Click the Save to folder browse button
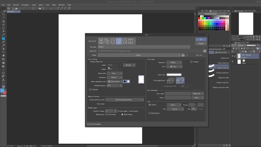Image resolution: width=261 pixels, height=147 pixels. click(x=205, y=51)
